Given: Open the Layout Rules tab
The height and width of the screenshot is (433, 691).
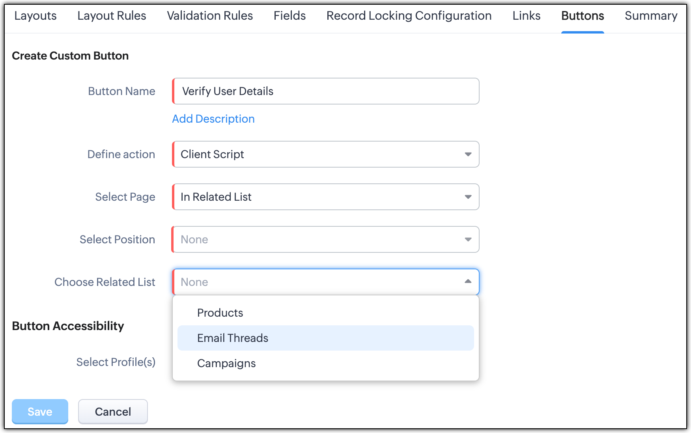Looking at the screenshot, I should [112, 16].
